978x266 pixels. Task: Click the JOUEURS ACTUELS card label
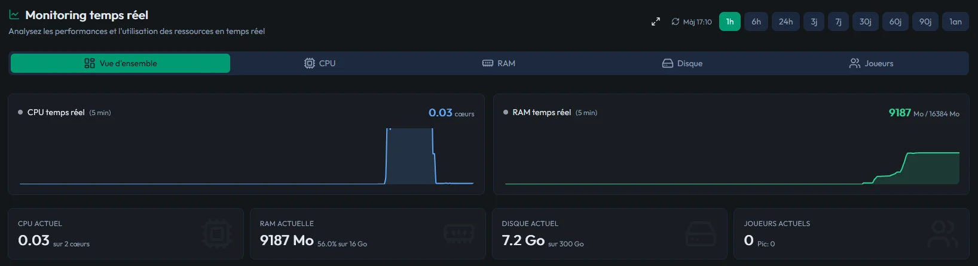click(777, 224)
